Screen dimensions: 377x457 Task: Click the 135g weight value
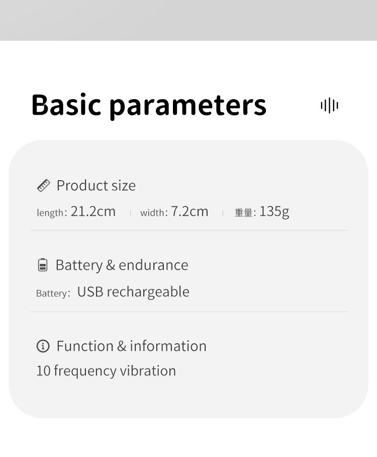(x=274, y=211)
